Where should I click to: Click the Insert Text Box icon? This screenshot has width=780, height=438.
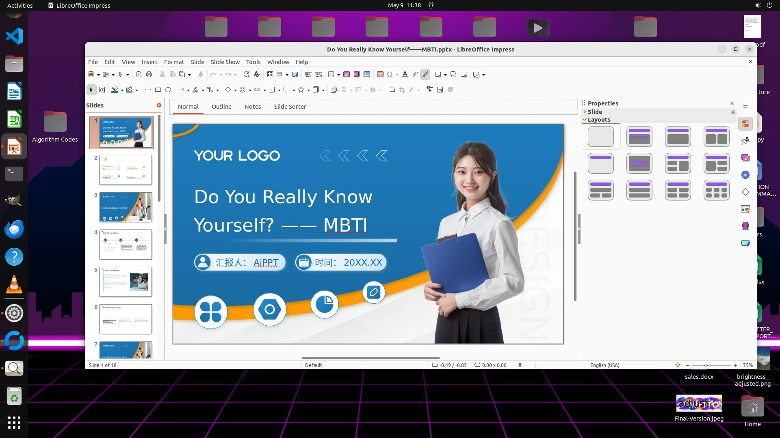[x=380, y=74]
